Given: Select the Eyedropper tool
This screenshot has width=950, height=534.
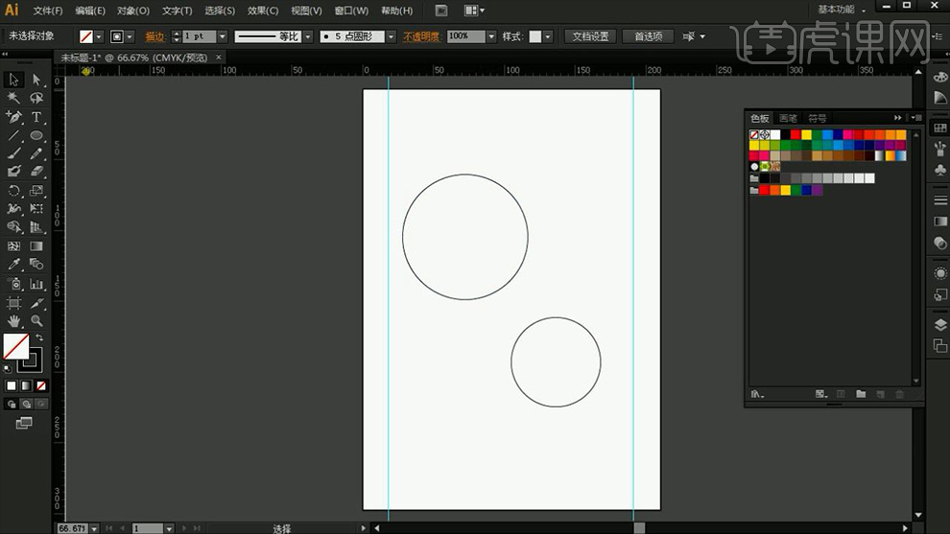Looking at the screenshot, I should click(x=14, y=265).
